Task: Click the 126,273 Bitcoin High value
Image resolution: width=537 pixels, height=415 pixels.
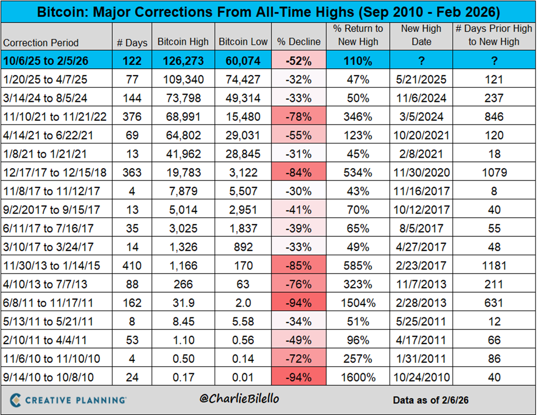Action: tap(183, 61)
